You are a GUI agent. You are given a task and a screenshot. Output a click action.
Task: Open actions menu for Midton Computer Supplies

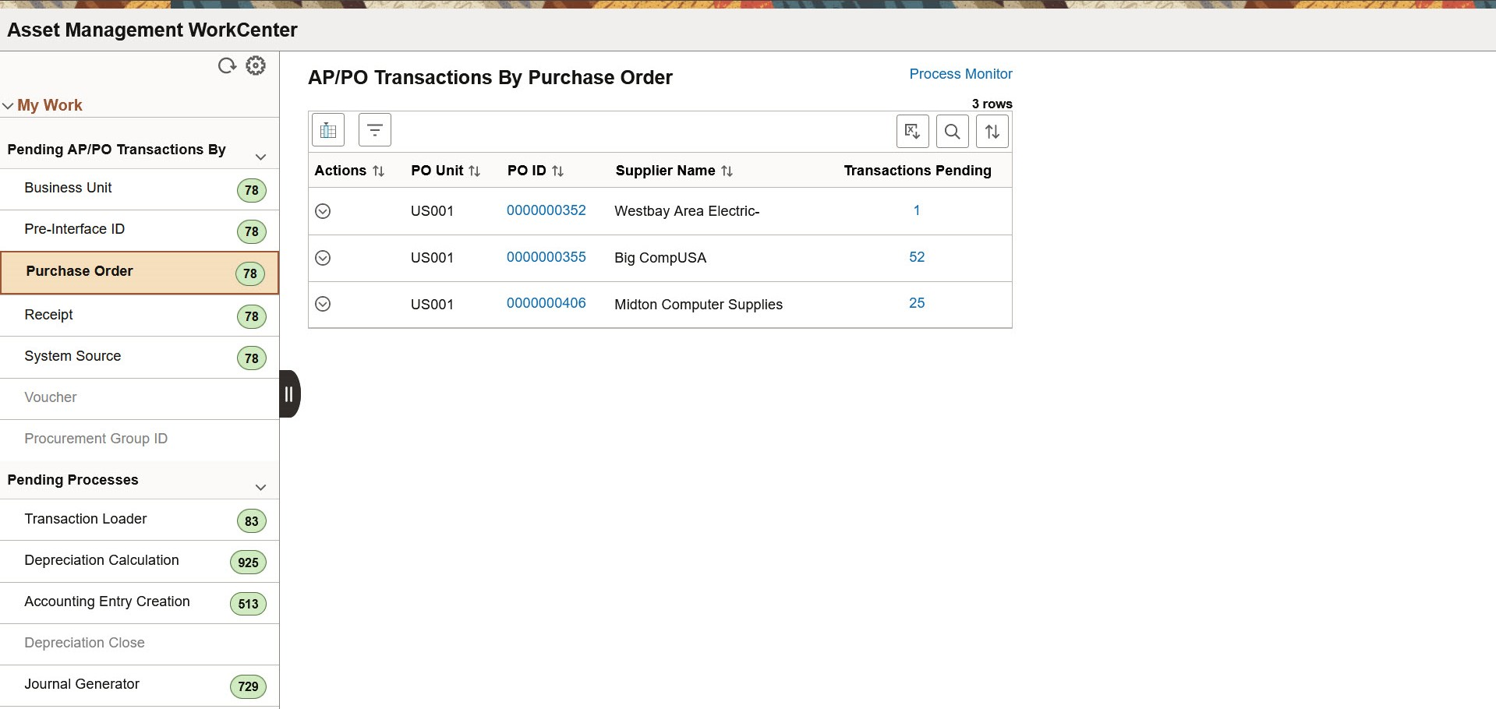[x=323, y=304]
